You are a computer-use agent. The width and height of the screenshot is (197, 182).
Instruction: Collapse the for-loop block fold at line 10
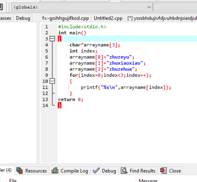tap(52, 81)
